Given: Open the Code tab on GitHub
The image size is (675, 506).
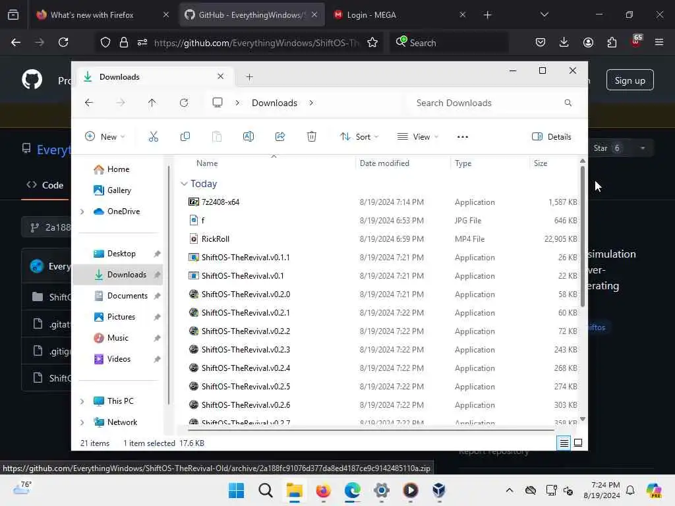Looking at the screenshot, I should point(45,185).
